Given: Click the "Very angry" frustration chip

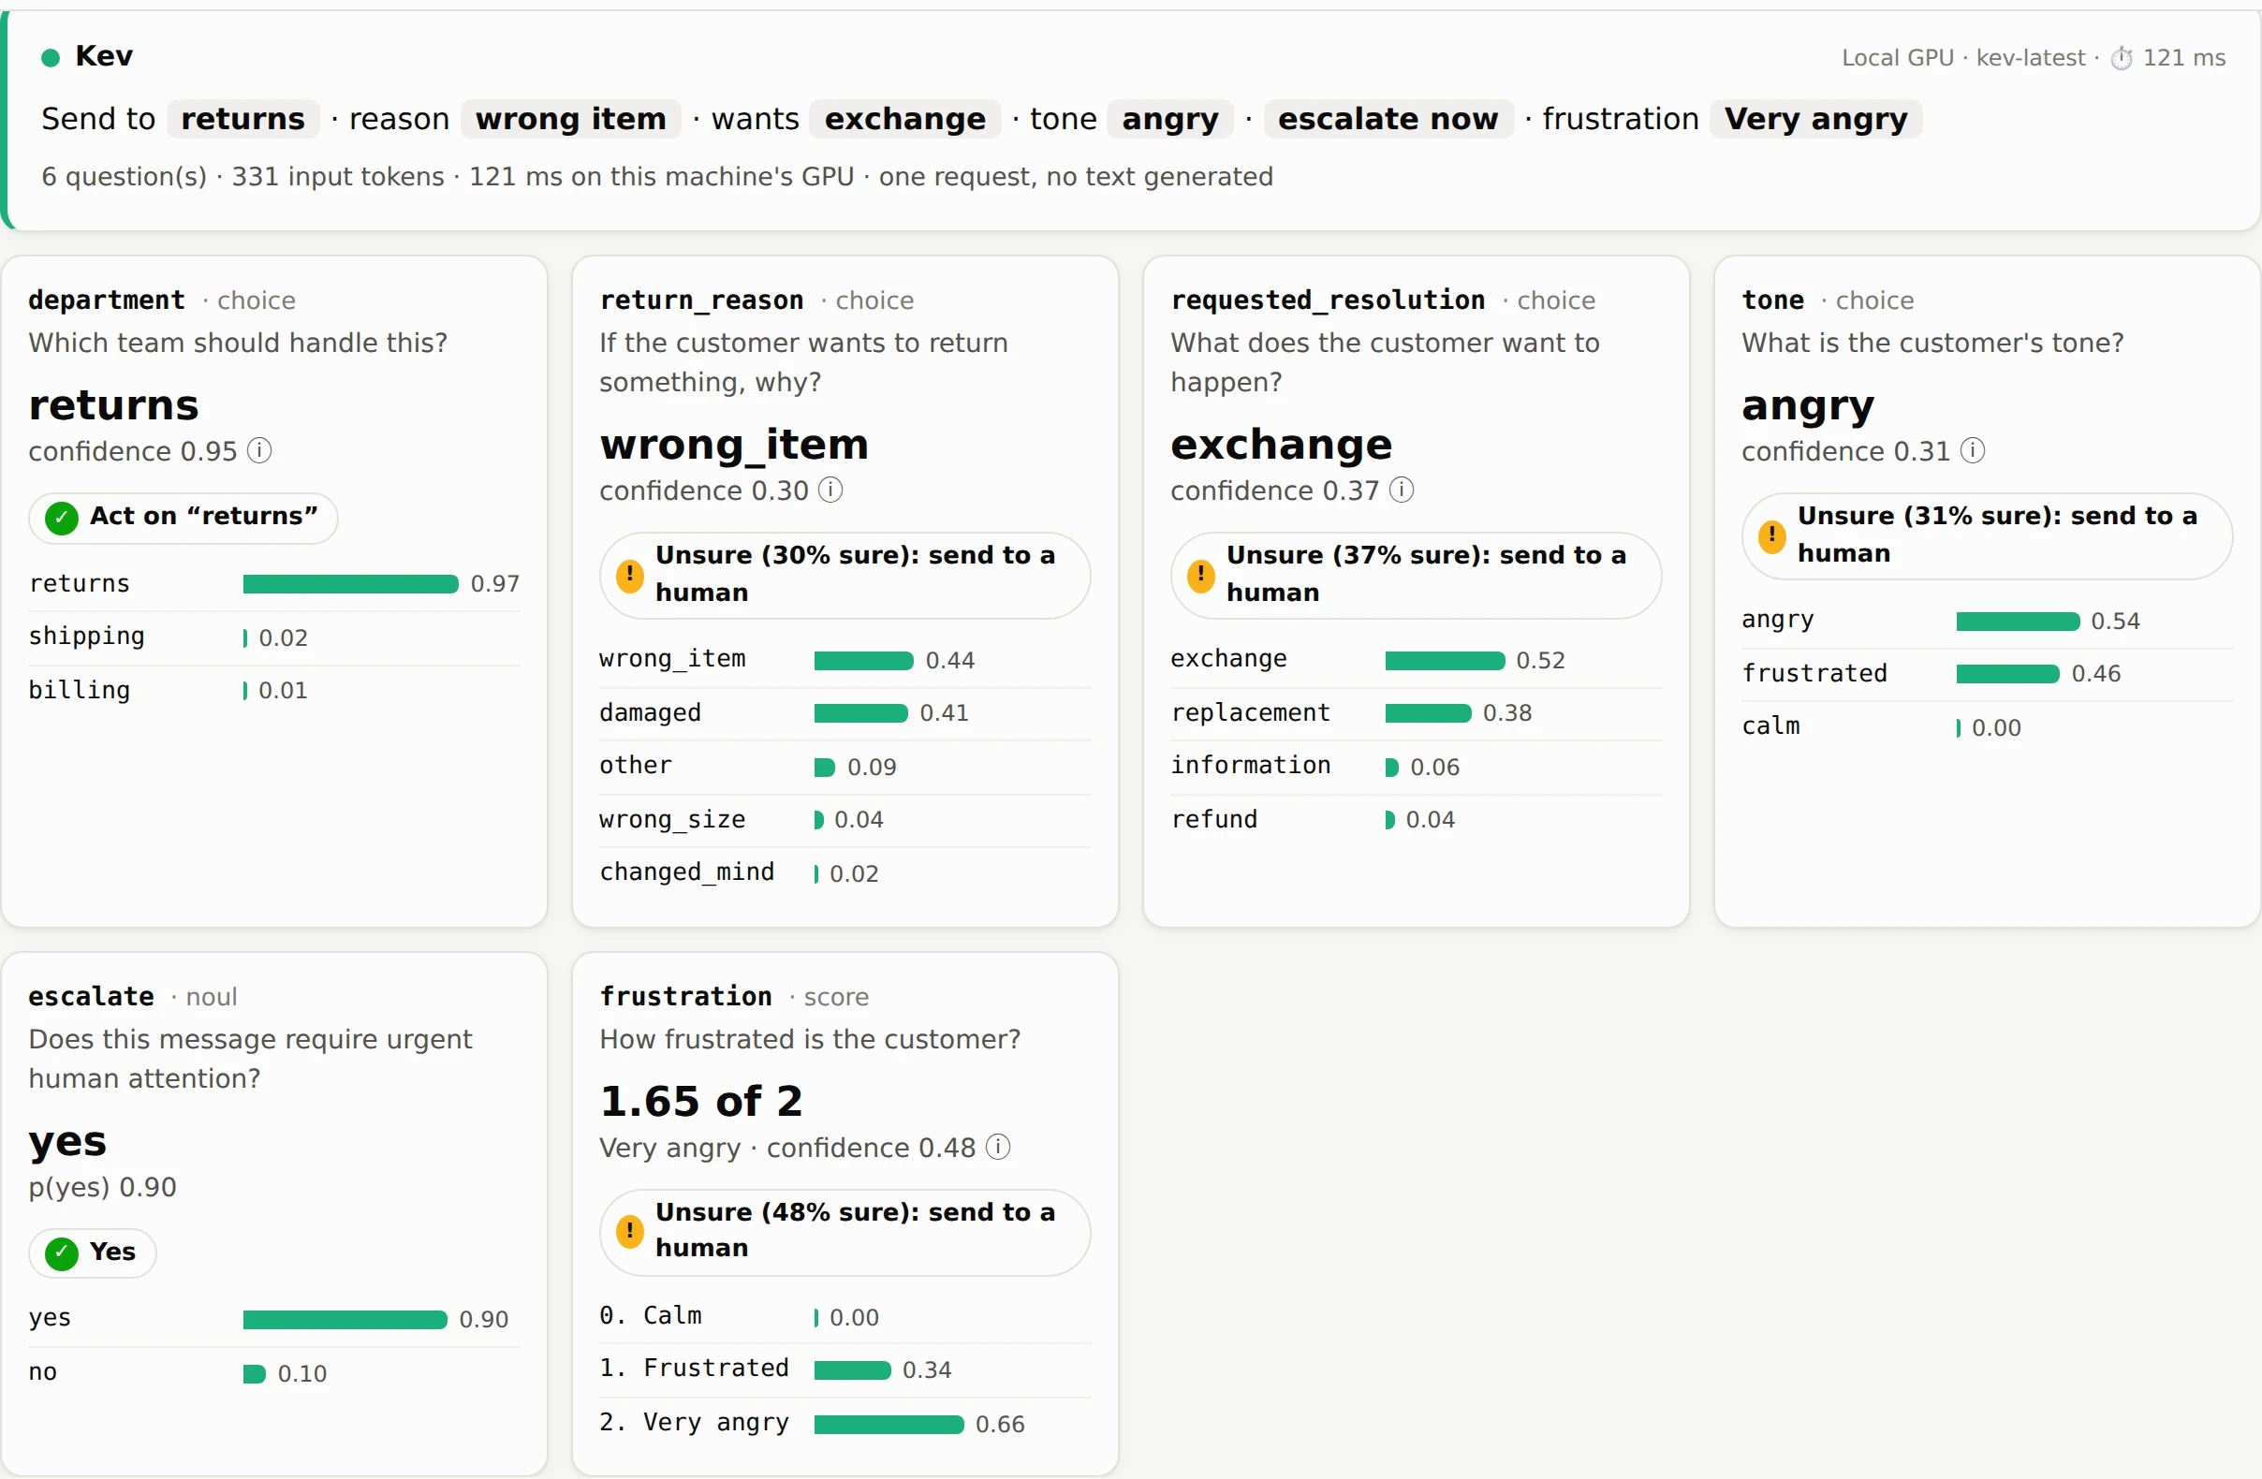Looking at the screenshot, I should click(x=1815, y=119).
